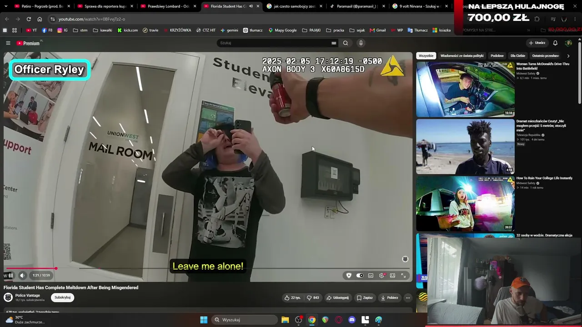Subscribe to Police Vantage with Subskrybuj

click(62, 297)
